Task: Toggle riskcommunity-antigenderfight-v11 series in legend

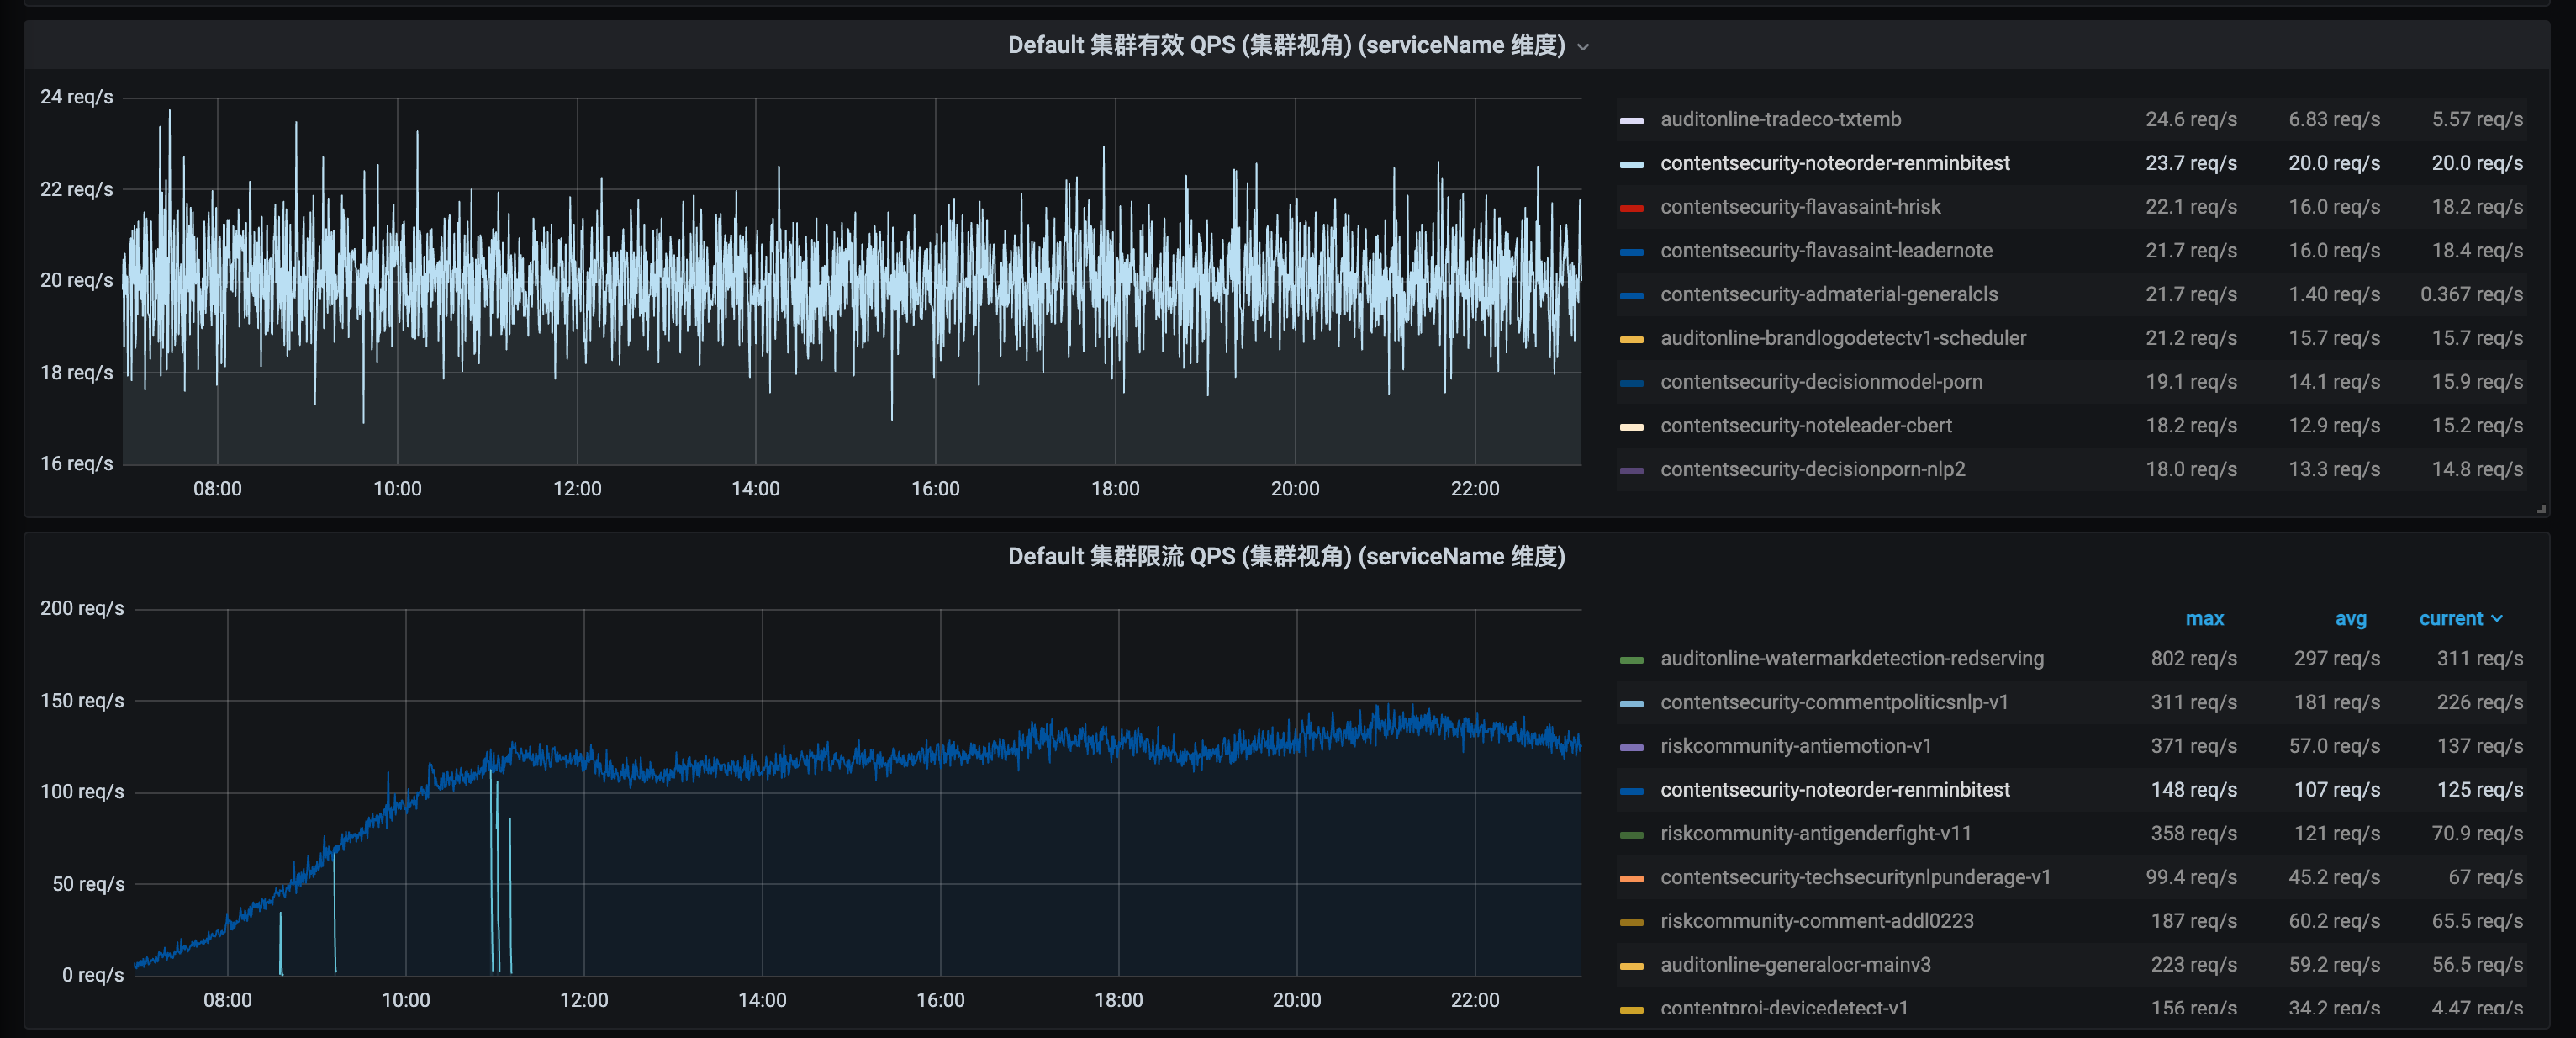Action: 1815,833
